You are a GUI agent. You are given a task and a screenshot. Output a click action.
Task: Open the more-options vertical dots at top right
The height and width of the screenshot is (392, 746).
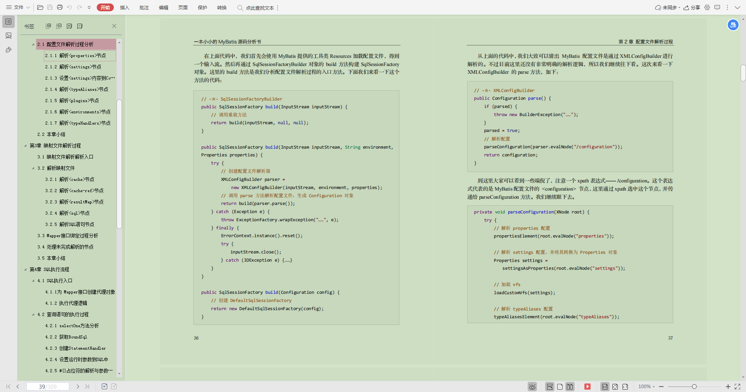727,7
